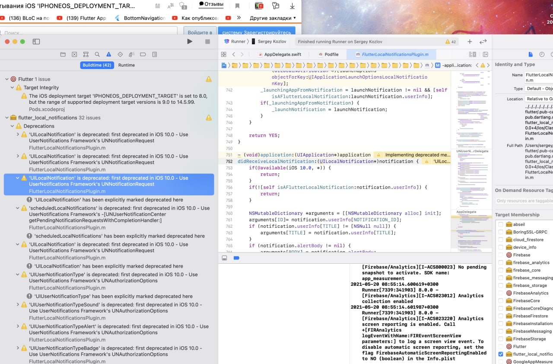Collapse flutter_local_notifications 32 issues group

[x=6, y=118]
